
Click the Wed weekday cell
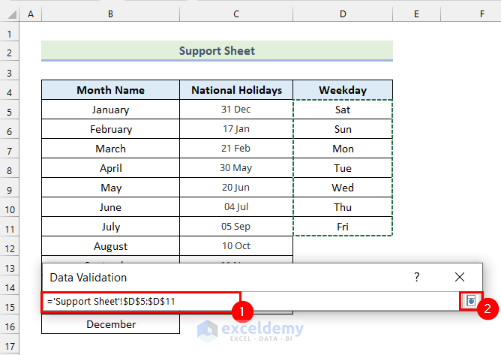coord(343,188)
